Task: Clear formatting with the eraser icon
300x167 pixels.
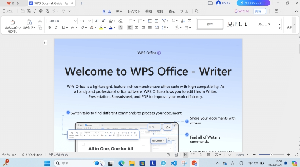Action: click(x=120, y=21)
